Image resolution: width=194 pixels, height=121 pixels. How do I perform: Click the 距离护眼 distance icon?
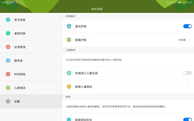(69, 40)
